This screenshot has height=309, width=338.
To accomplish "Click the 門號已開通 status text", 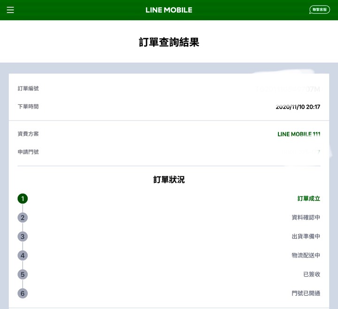I will click(x=306, y=293).
